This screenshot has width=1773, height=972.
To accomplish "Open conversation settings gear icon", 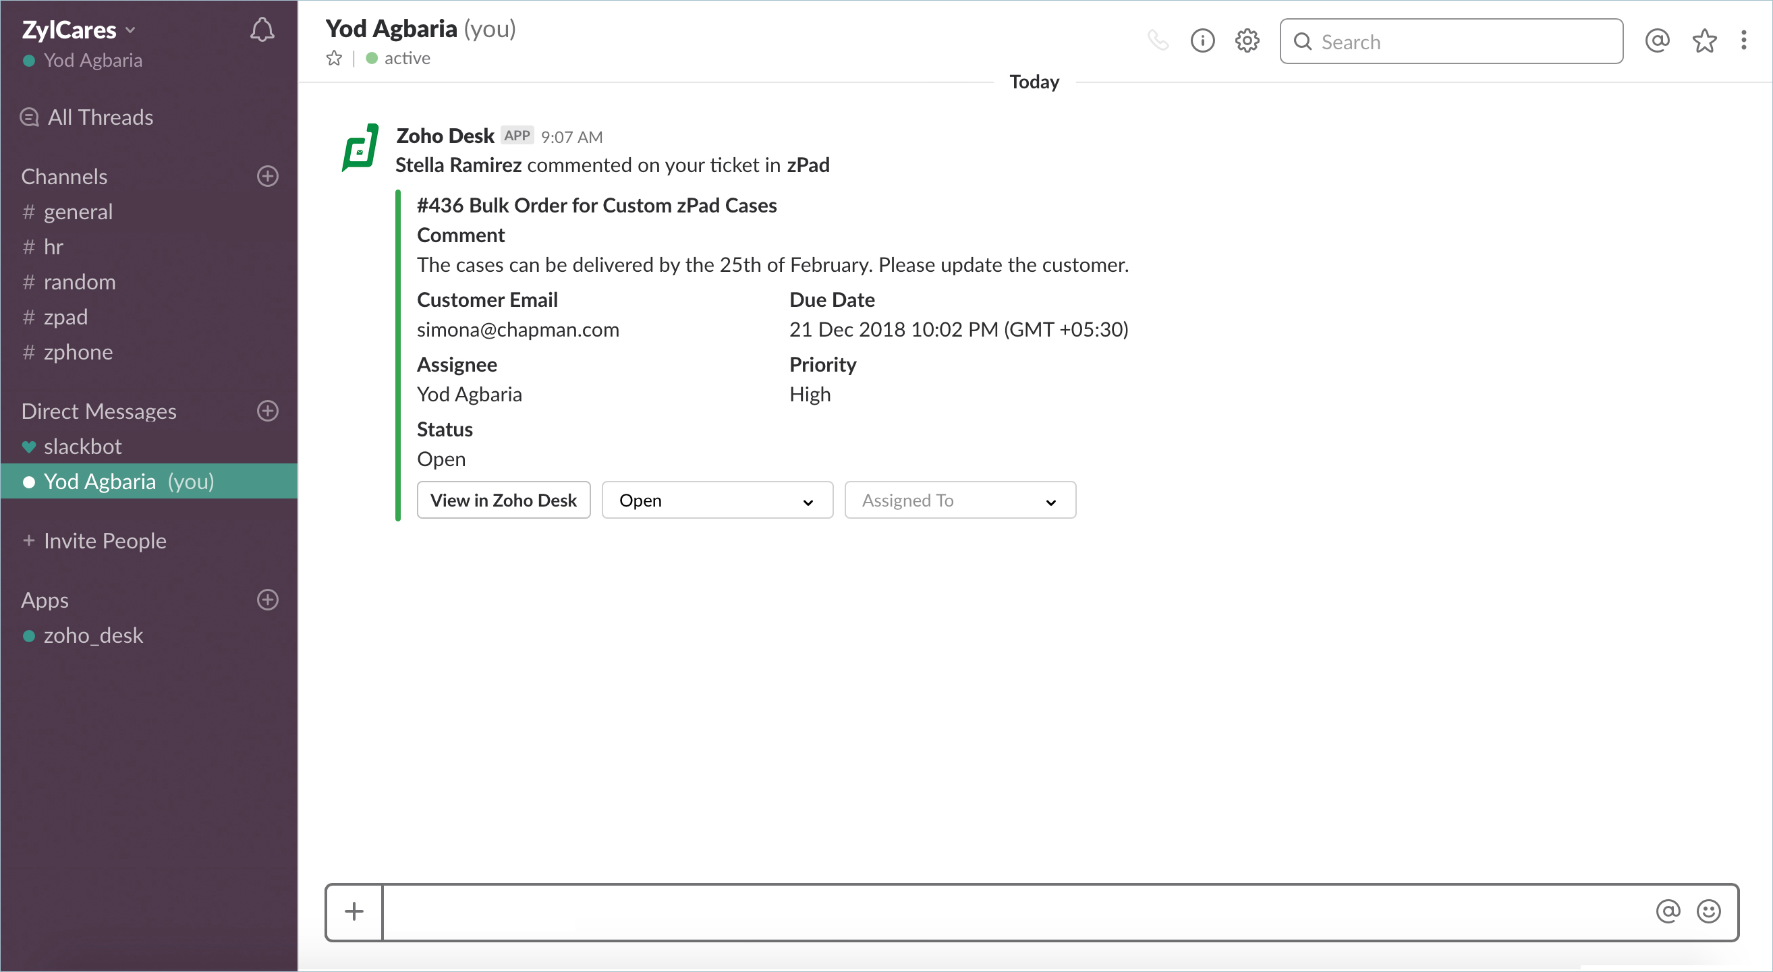I will pyautogui.click(x=1247, y=41).
